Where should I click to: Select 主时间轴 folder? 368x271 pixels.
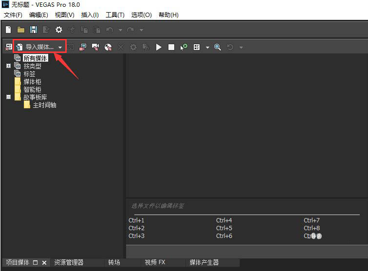45,105
